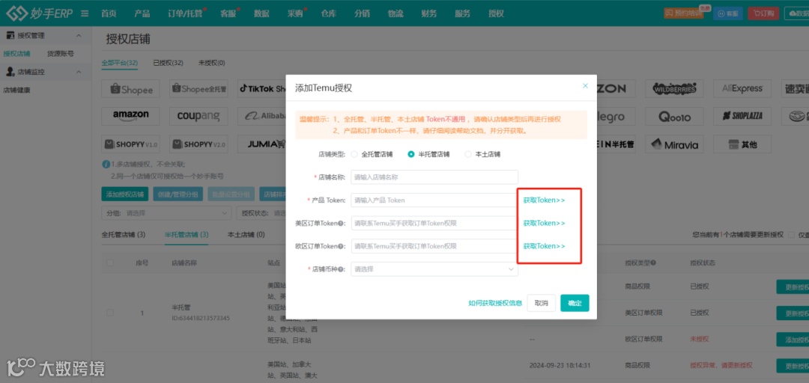Select 授权店铺 in the sidebar
Image resolution: width=809 pixels, height=383 pixels.
pyautogui.click(x=16, y=53)
